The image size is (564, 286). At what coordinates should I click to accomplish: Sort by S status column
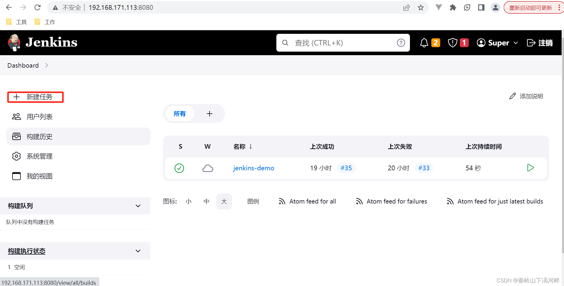(x=180, y=147)
